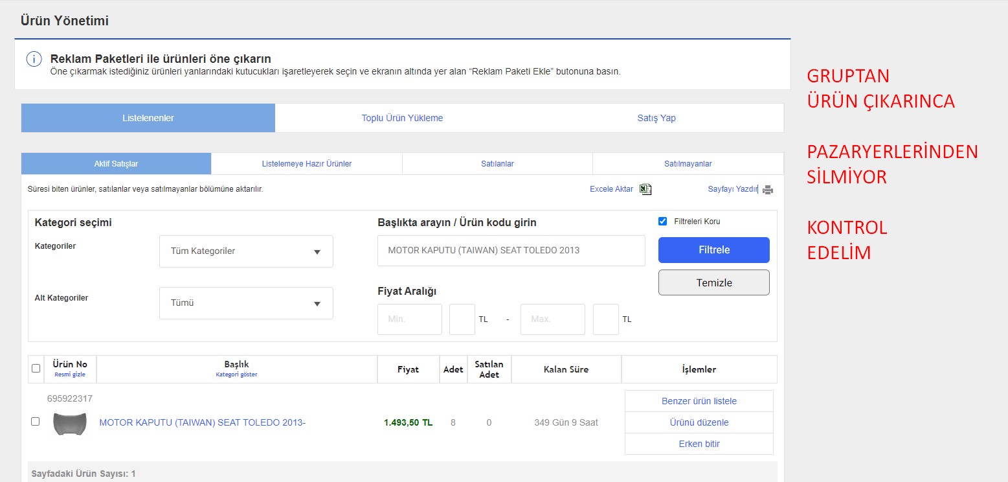Open the Tüm Kategoriler dropdown
This screenshot has height=482, width=1008.
246,251
